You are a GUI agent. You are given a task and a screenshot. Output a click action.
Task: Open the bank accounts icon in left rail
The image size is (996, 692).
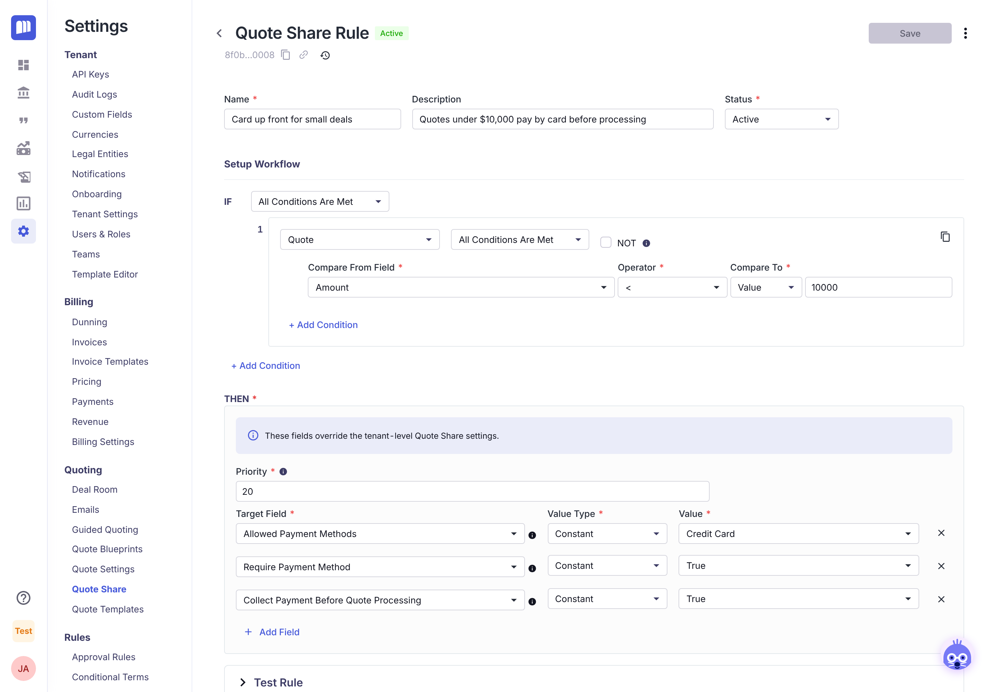click(24, 92)
